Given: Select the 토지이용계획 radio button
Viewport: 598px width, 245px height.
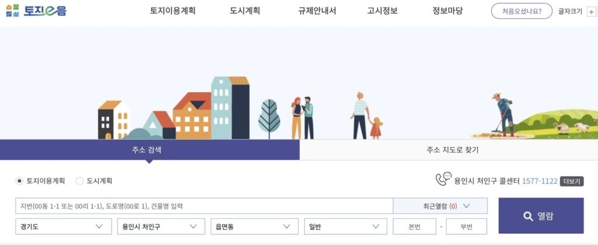Looking at the screenshot, I should pyautogui.click(x=19, y=181).
